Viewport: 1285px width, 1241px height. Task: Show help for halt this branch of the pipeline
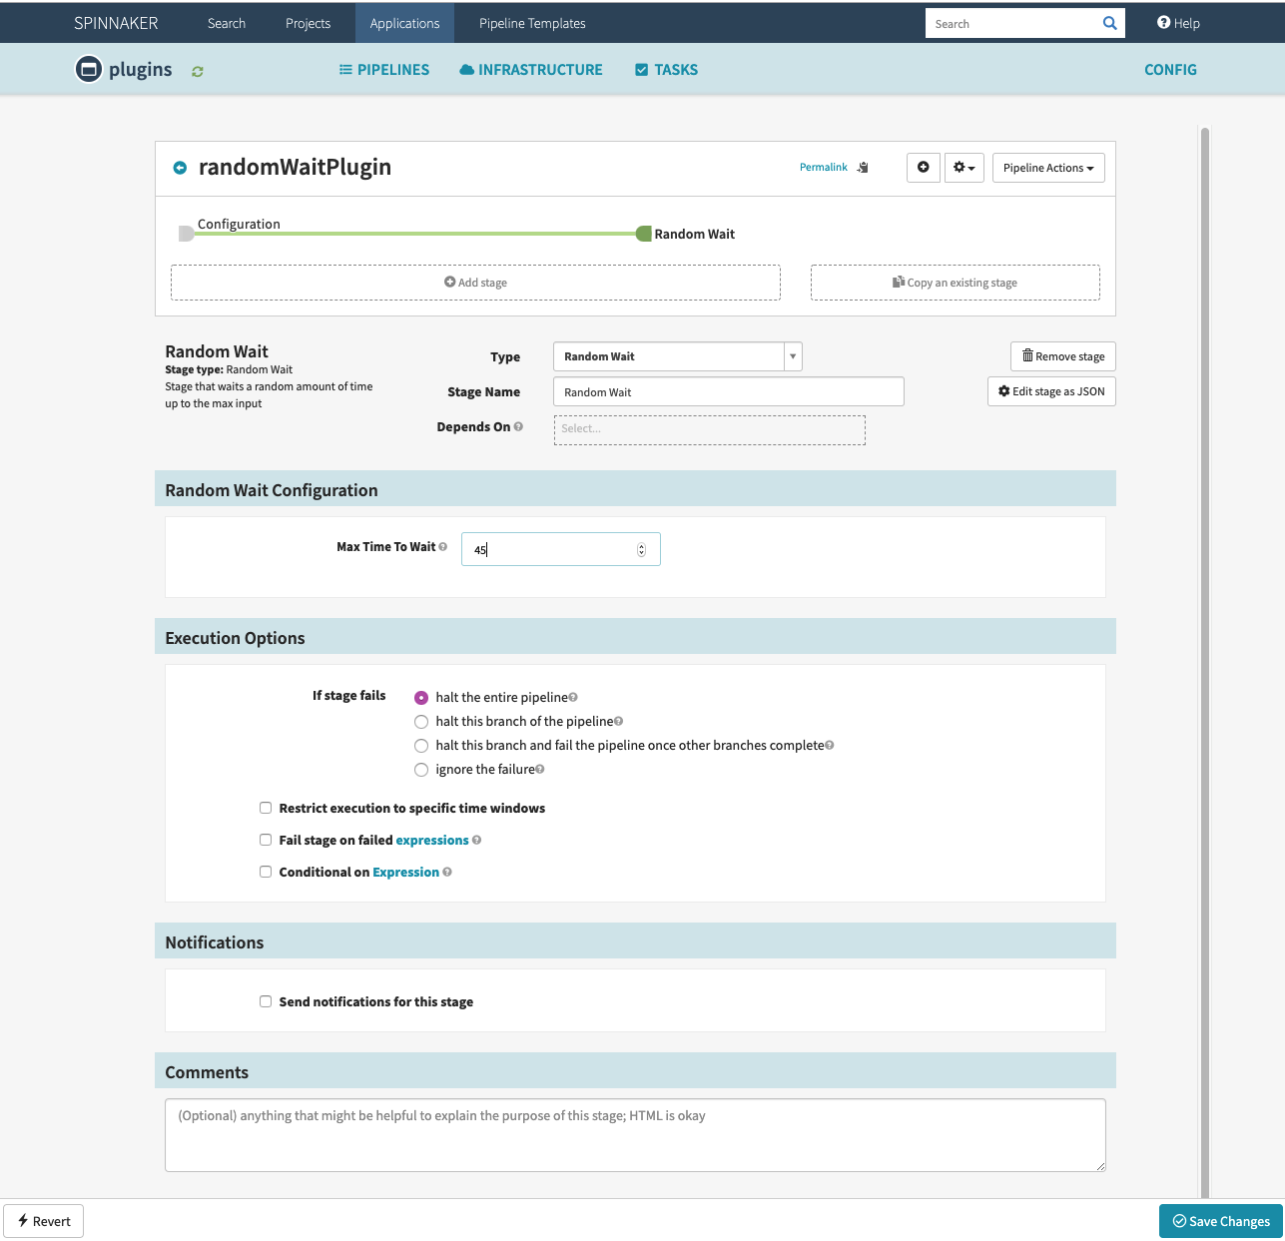(619, 721)
